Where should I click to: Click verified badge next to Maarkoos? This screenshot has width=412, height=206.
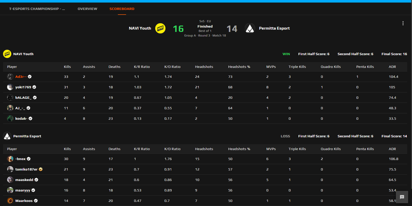click(36, 201)
